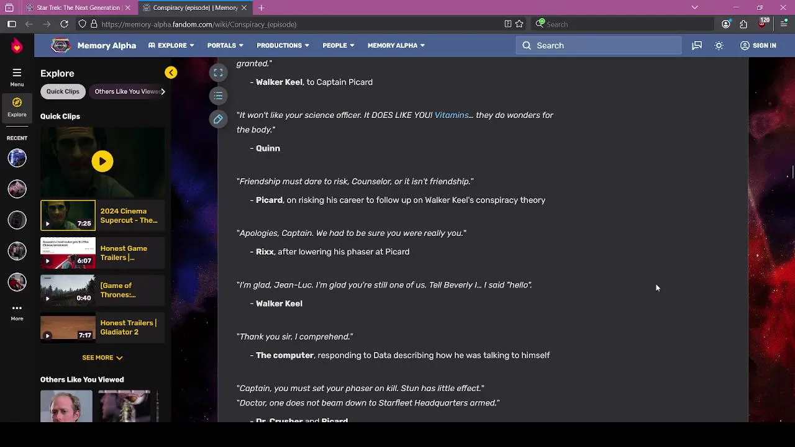The height and width of the screenshot is (447, 795).
Task: Open the second Others Like You Viewed thumbnail
Action: (x=124, y=406)
